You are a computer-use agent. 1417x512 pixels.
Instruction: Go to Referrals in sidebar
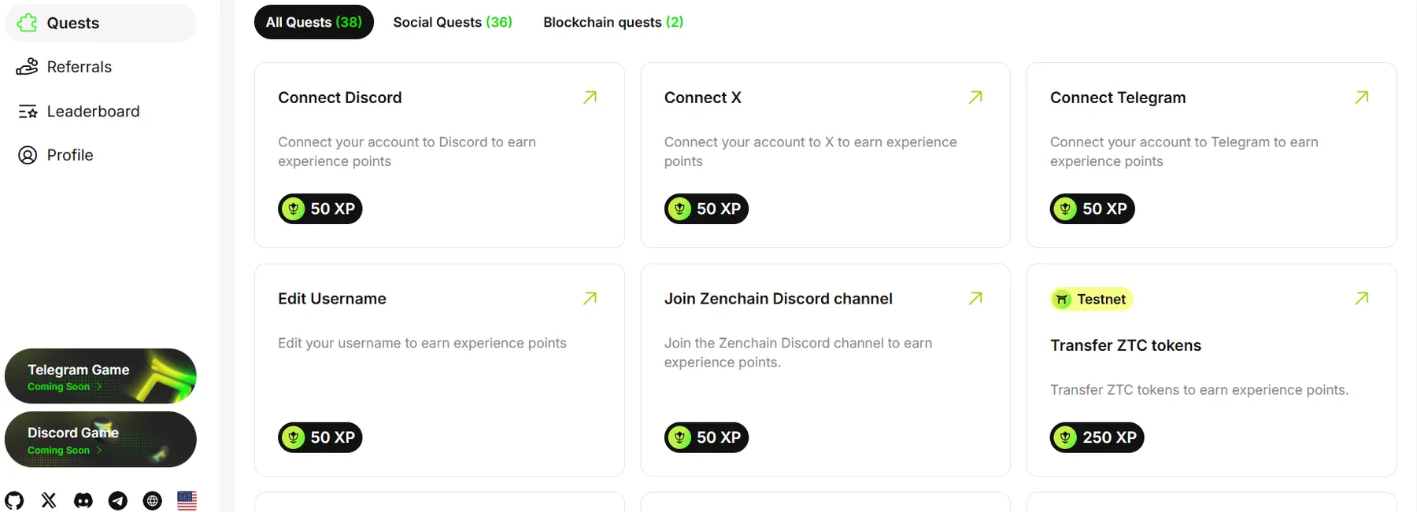[79, 67]
